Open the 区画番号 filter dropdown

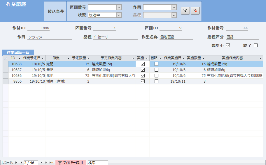(118, 7)
